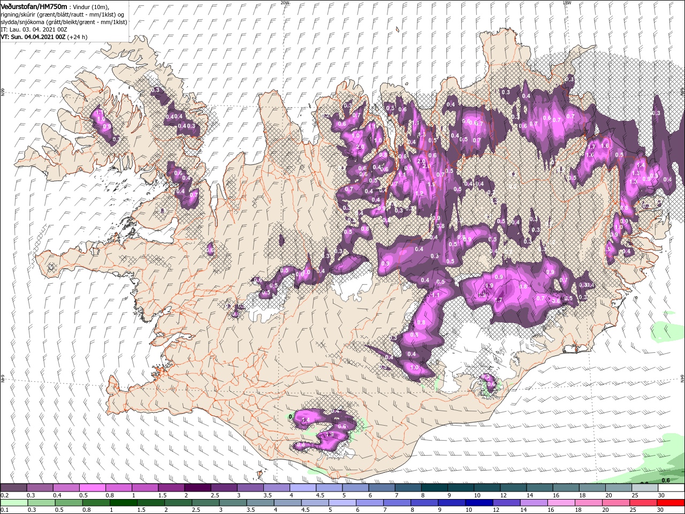Pick the snow legend swatch 1–1.5
The image size is (685, 514).
click(144, 488)
